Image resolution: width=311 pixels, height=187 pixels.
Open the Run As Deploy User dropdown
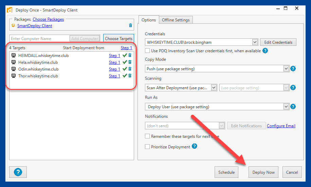tap(286, 107)
